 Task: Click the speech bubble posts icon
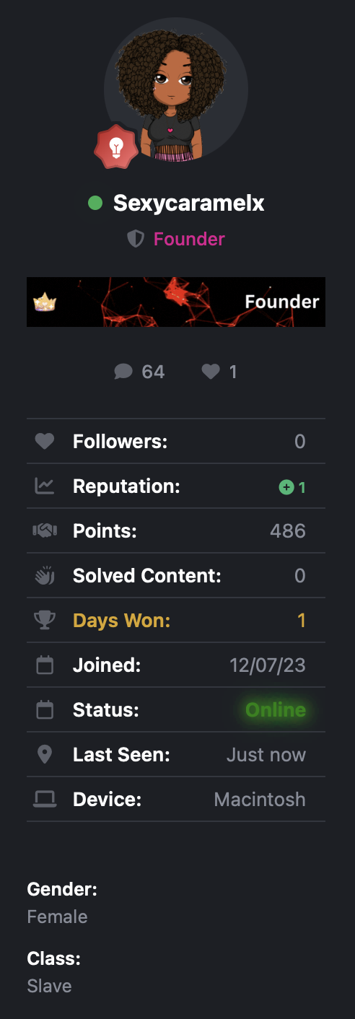[x=123, y=372]
